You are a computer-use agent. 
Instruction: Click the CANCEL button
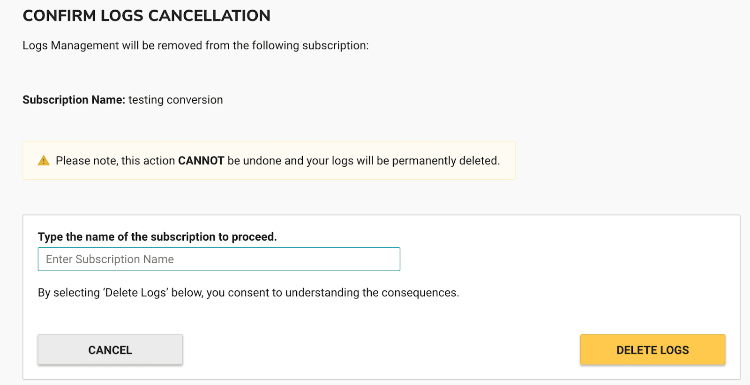click(110, 349)
